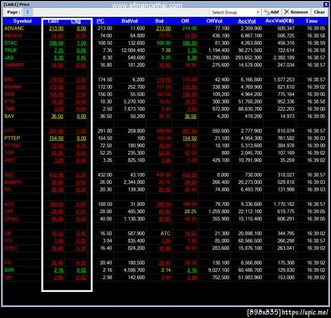Select the PTTGC symbol
The width and height of the screenshot is (331, 318).
click(13, 146)
